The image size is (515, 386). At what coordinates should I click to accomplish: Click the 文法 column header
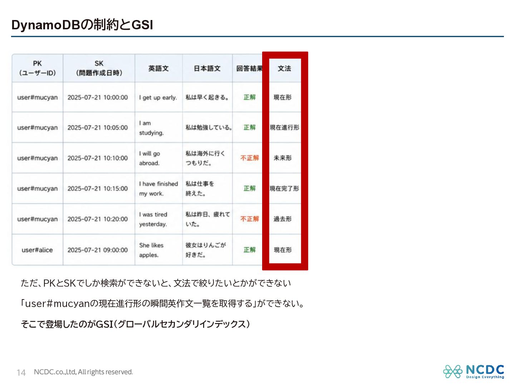point(285,68)
